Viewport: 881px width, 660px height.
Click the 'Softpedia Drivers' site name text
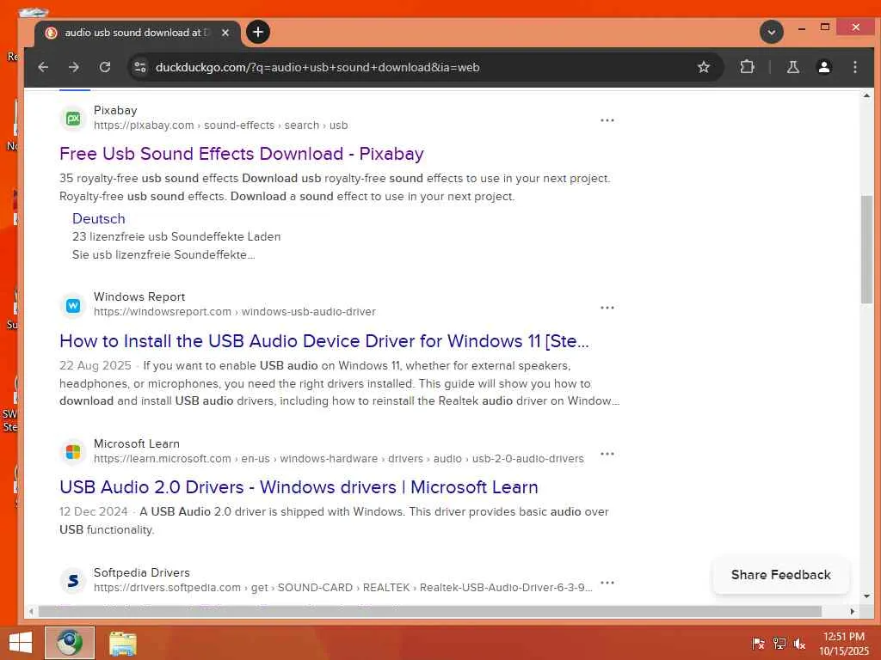142,573
